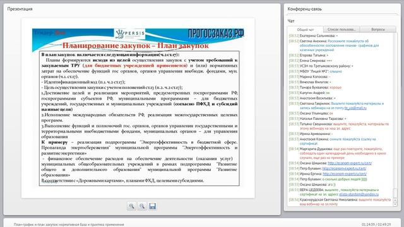Save the presentation with the floppy disk icon
This screenshot has width=404, height=227.
[x=153, y=206]
